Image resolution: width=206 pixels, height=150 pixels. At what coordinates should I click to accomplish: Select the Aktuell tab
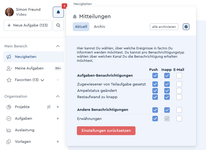(x=81, y=27)
